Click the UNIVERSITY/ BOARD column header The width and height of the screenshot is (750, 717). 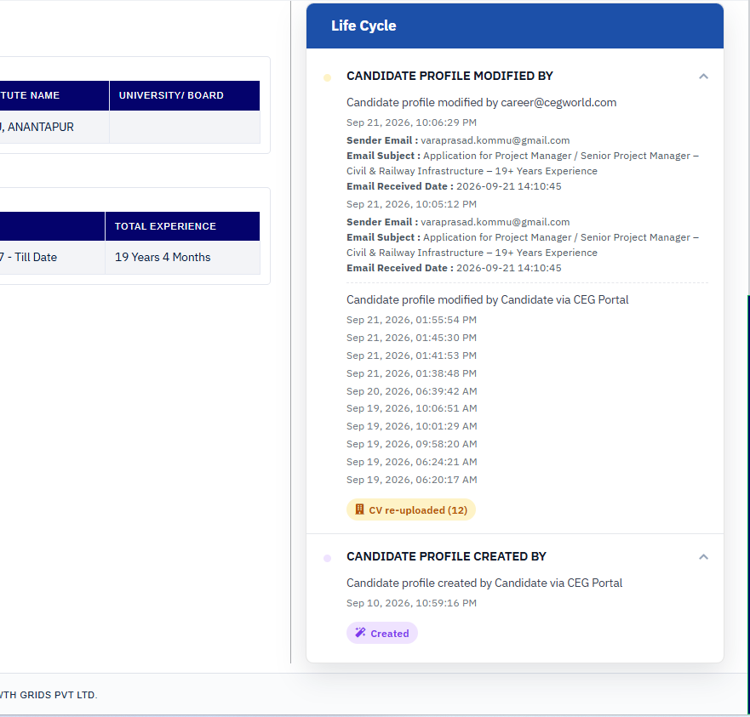[x=185, y=95]
